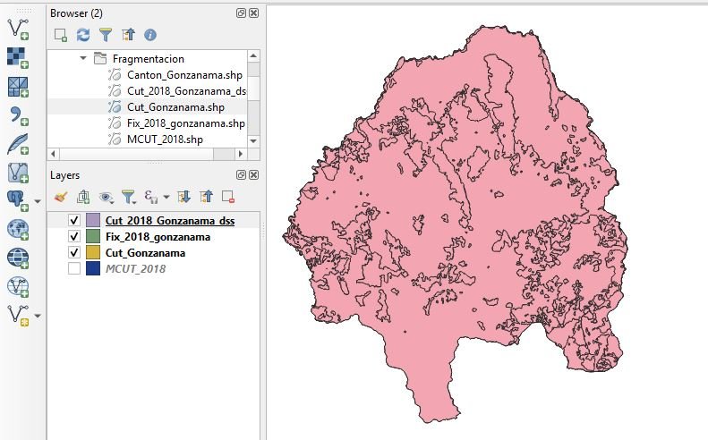Open Layer Styling panel with paintbrush icon

tap(61, 197)
